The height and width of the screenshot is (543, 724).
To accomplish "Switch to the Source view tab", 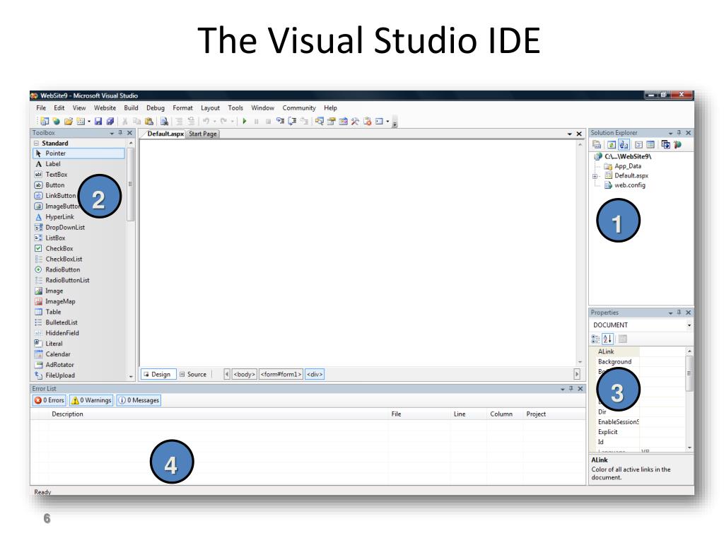I will pyautogui.click(x=193, y=375).
